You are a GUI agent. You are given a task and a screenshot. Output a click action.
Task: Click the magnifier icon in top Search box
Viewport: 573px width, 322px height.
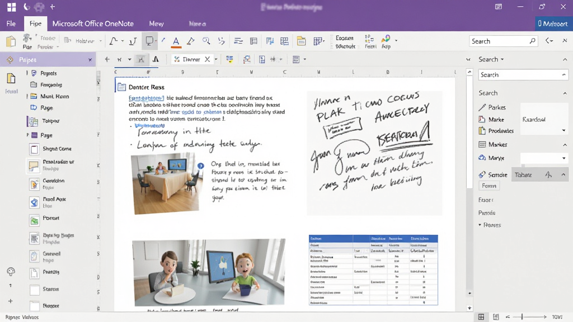(533, 41)
